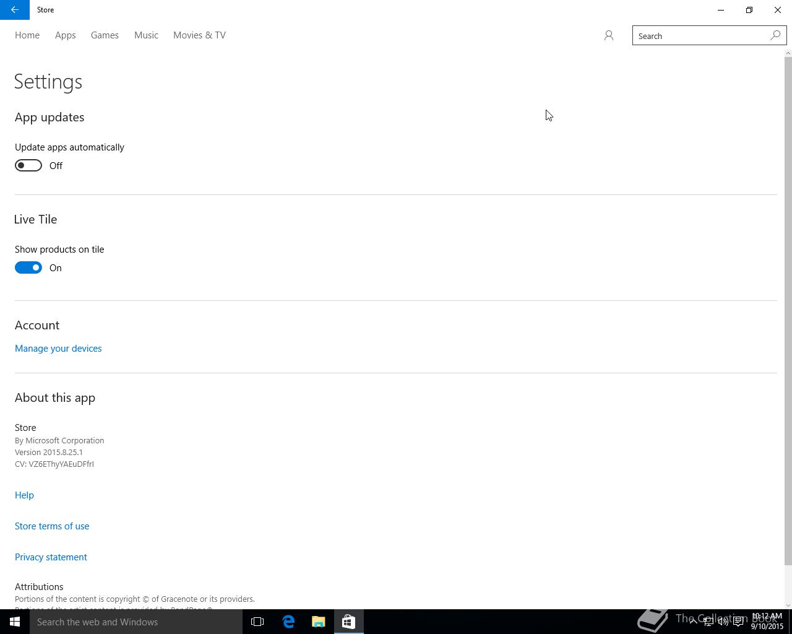Launch Microsoft Edge from the taskbar

click(x=288, y=622)
